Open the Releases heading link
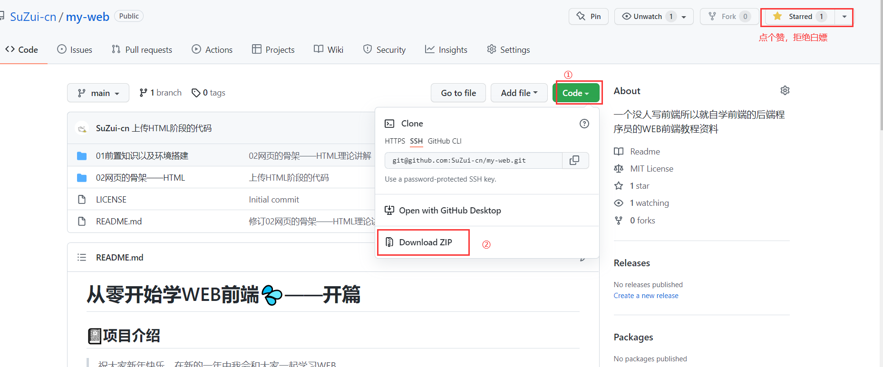The image size is (883, 367). point(632,263)
